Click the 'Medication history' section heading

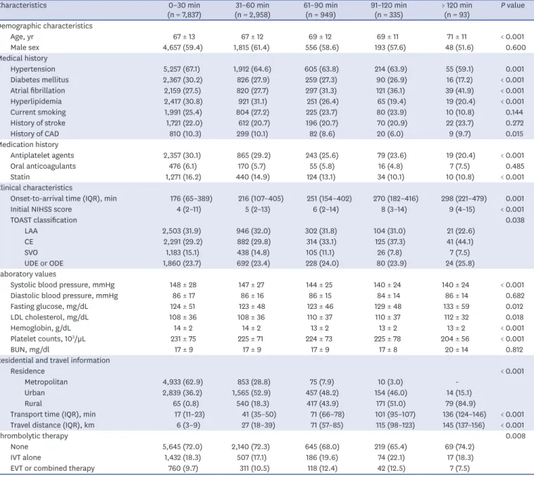click(x=29, y=144)
